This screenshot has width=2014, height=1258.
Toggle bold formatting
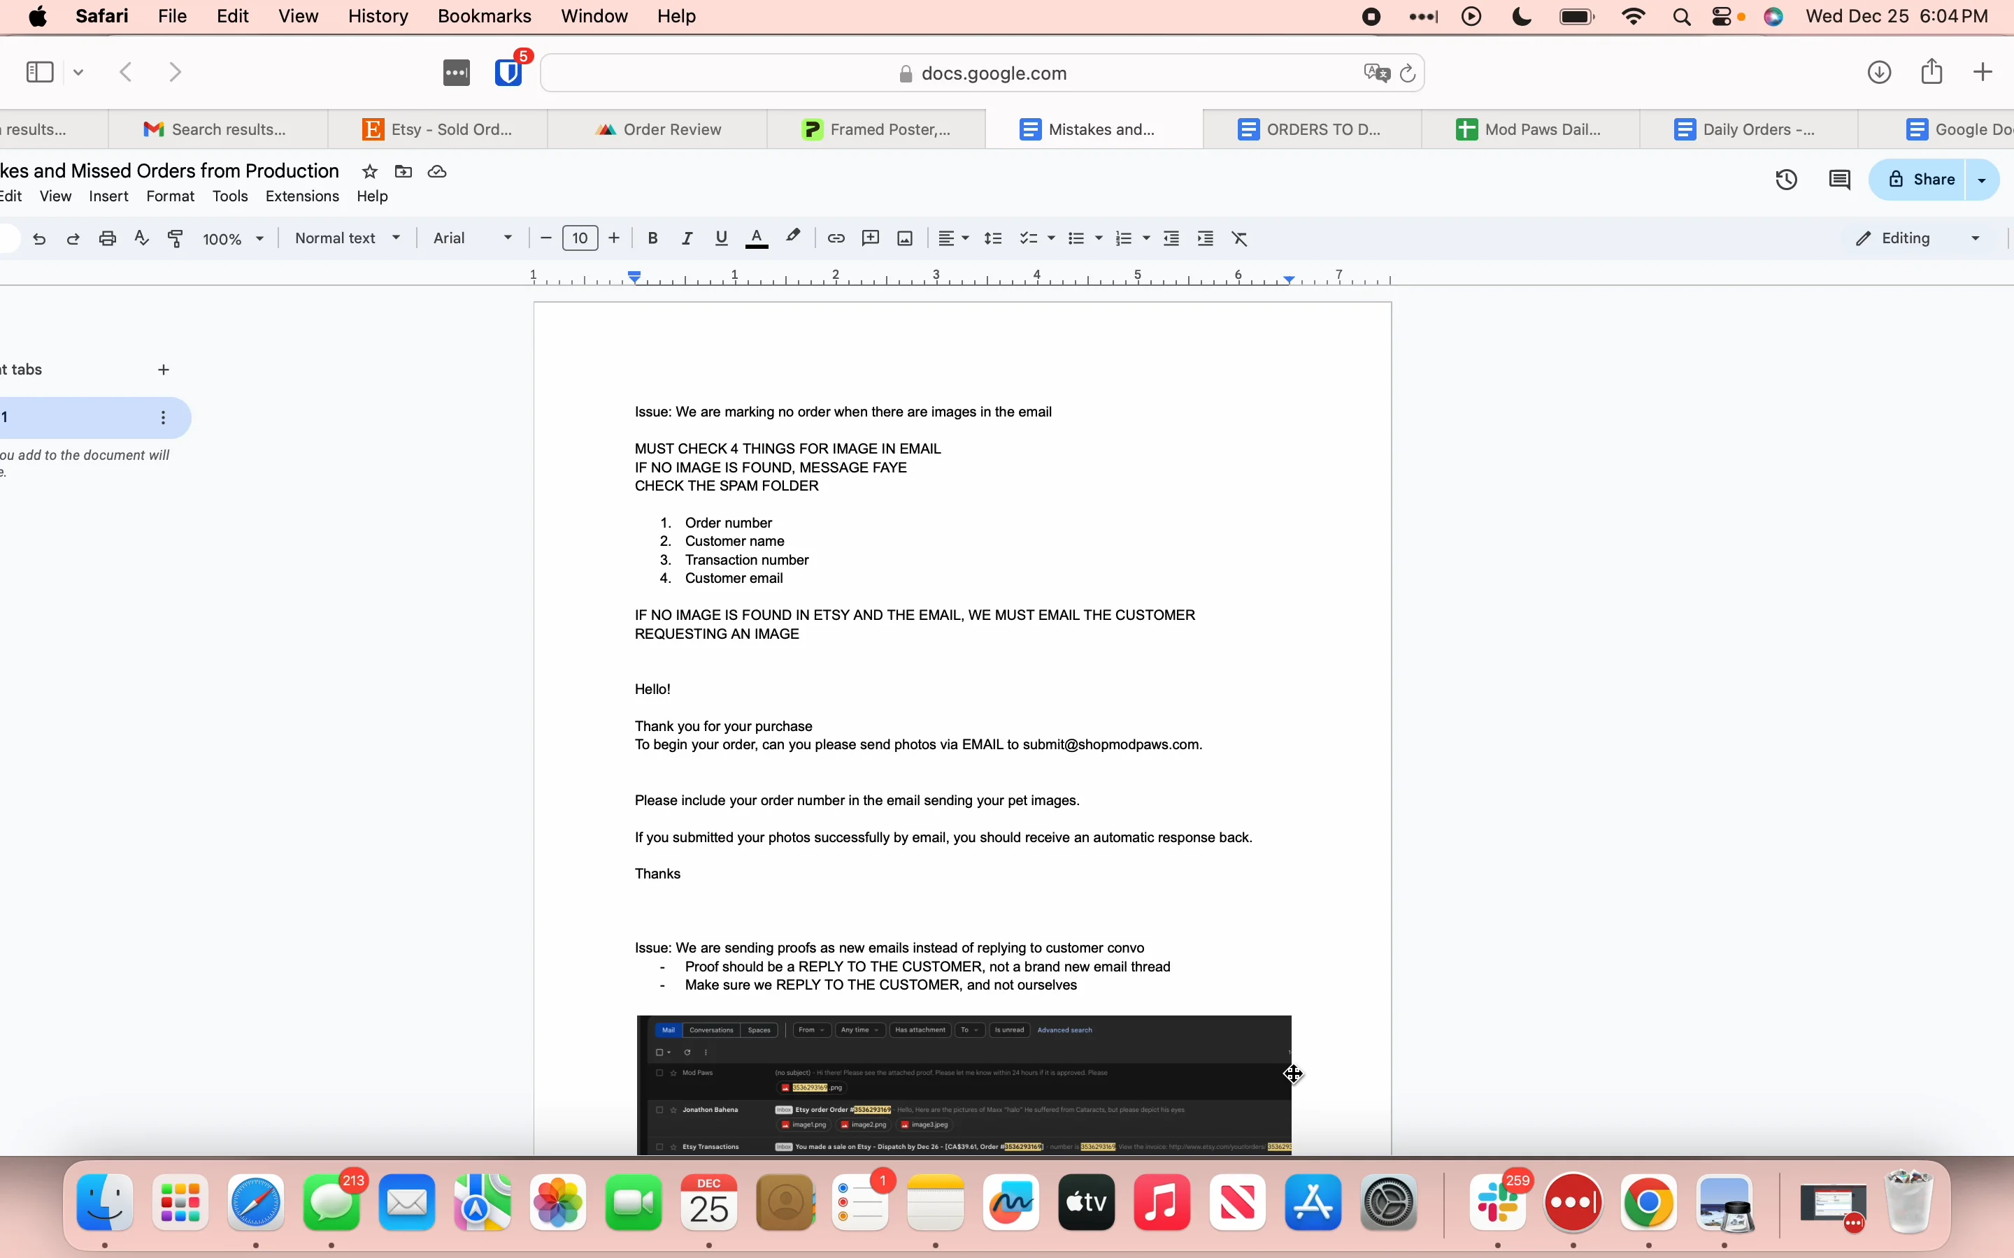click(x=653, y=239)
